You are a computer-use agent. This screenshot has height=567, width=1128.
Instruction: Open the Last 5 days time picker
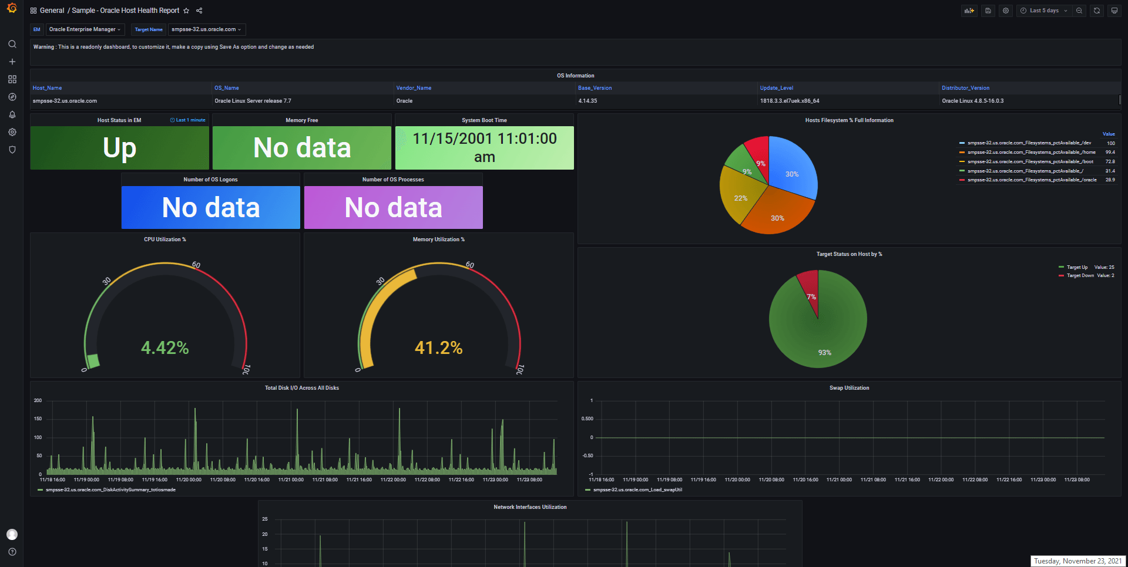click(x=1044, y=11)
